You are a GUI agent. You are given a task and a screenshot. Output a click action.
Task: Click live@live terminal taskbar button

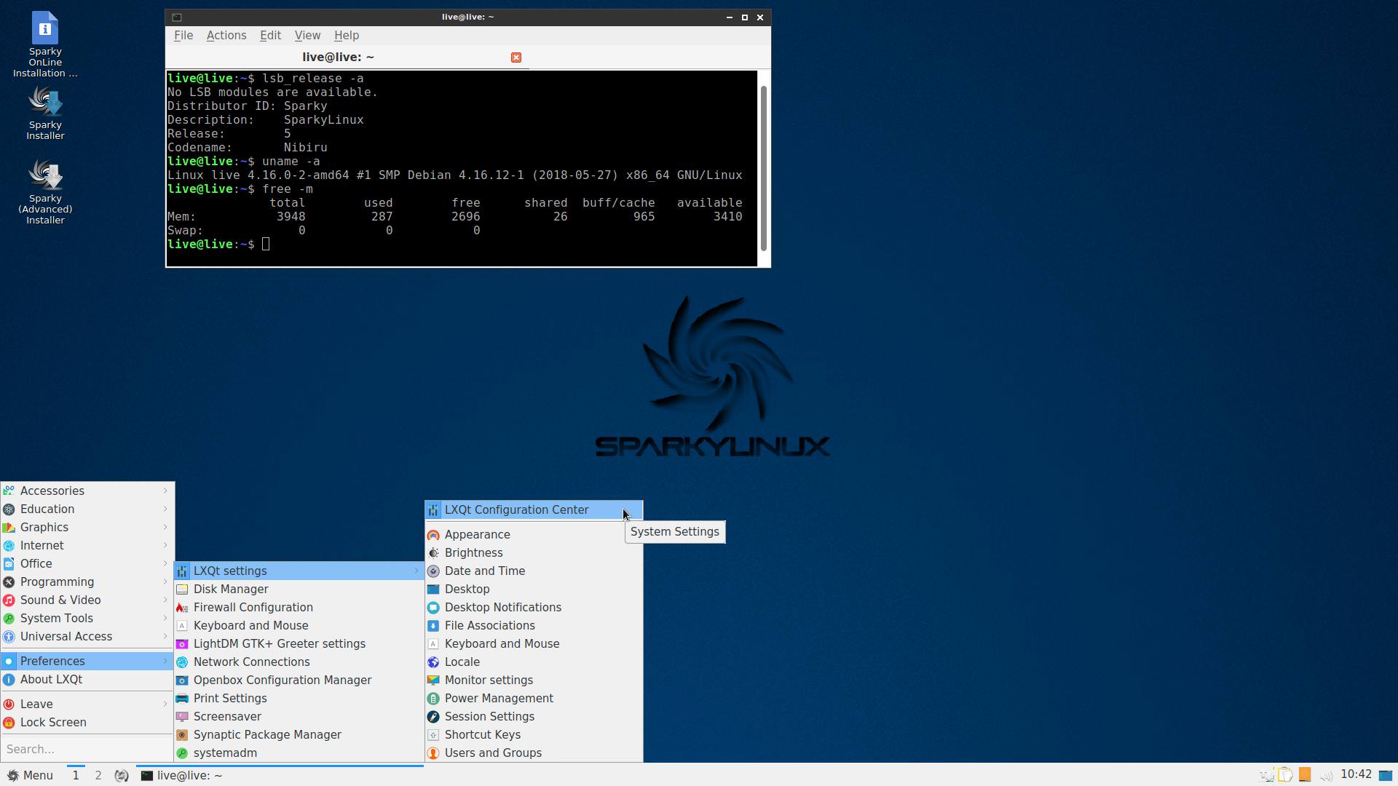click(x=280, y=776)
